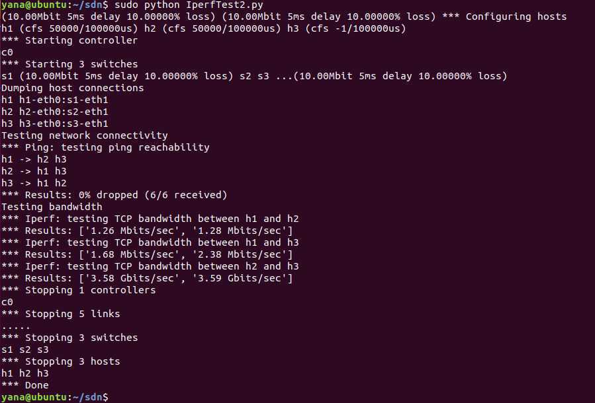The image size is (595, 403).
Task: Click the 'Ping: testing ping reachability' line
Action: (117, 147)
